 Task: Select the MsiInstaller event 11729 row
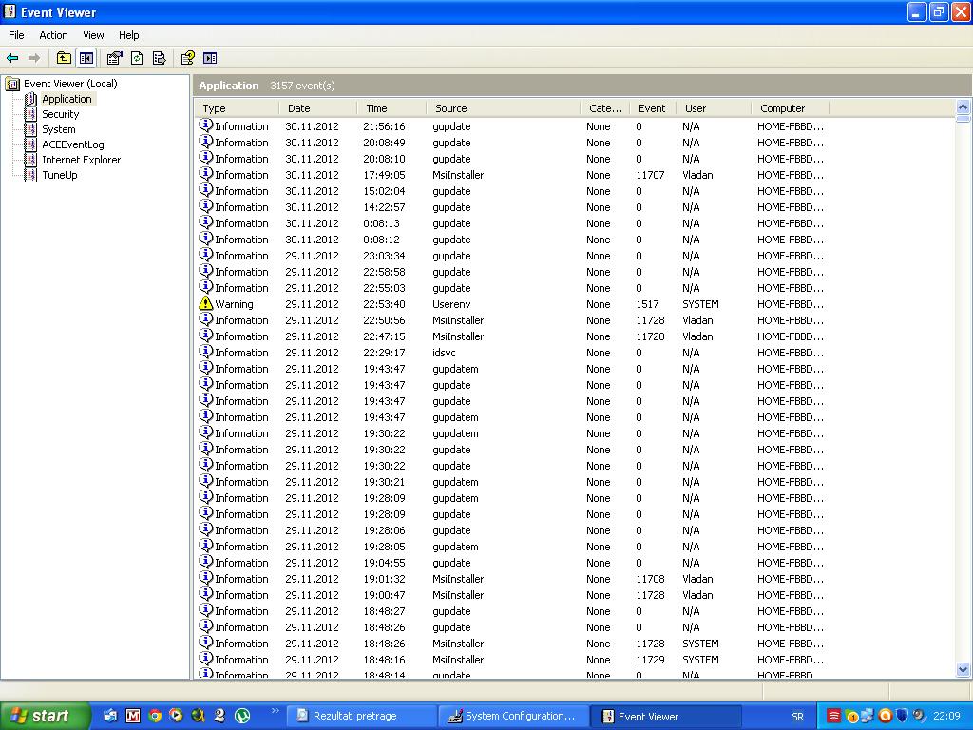512,660
